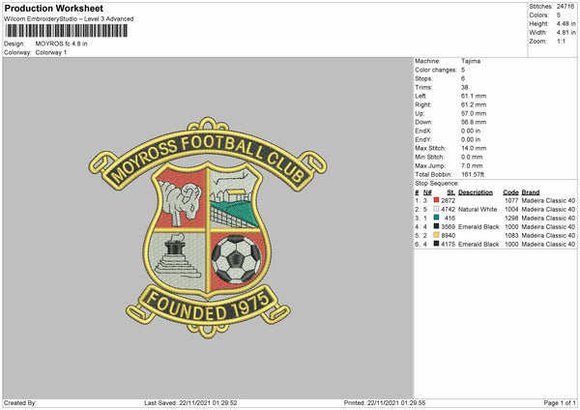Screen dimensions: 580x410
Task: Click the 'Last Saved: 22/11/2021 01:29:52' footer text
Action: pos(190,402)
